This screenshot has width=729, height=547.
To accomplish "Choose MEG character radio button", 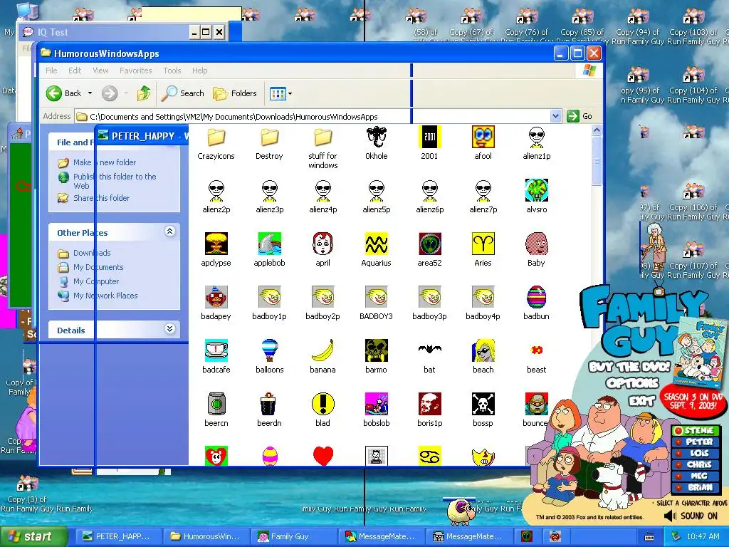I will point(679,476).
